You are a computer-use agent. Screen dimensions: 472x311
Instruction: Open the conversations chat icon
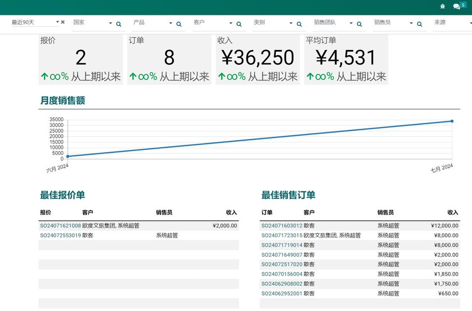(x=457, y=6)
